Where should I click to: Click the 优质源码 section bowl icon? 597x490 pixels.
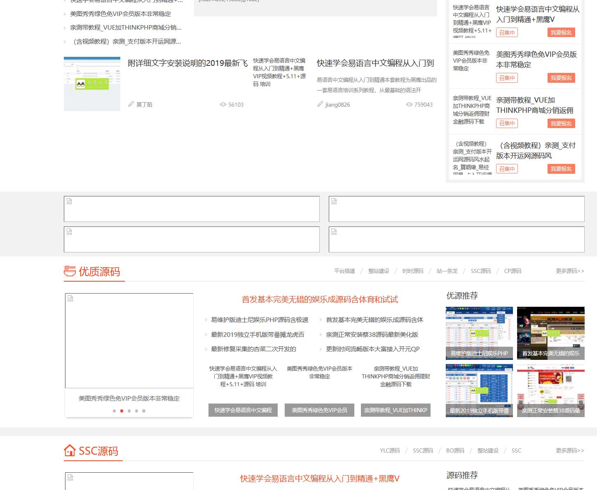tap(70, 271)
